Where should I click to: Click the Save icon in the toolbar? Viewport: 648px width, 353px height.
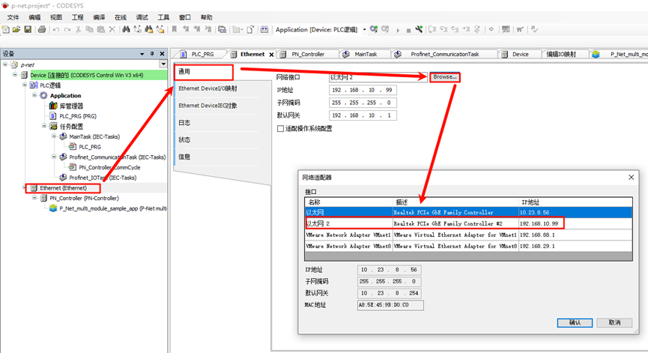[28, 29]
